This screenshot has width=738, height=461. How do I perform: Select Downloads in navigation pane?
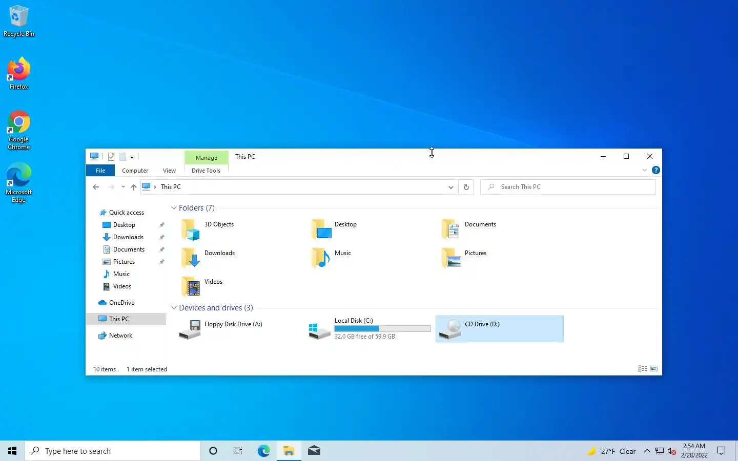point(128,237)
